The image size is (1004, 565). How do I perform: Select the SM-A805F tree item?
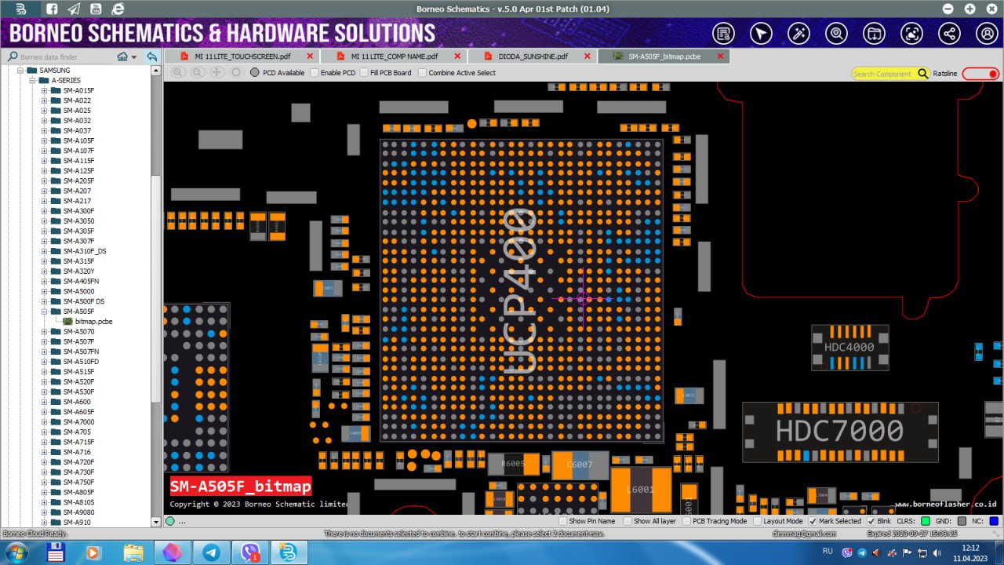coord(78,492)
